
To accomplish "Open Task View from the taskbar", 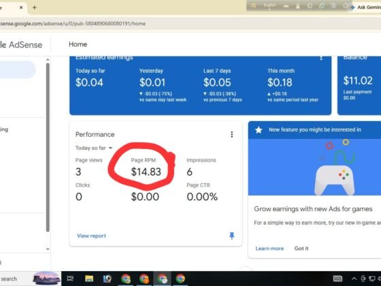I will [x=70, y=279].
